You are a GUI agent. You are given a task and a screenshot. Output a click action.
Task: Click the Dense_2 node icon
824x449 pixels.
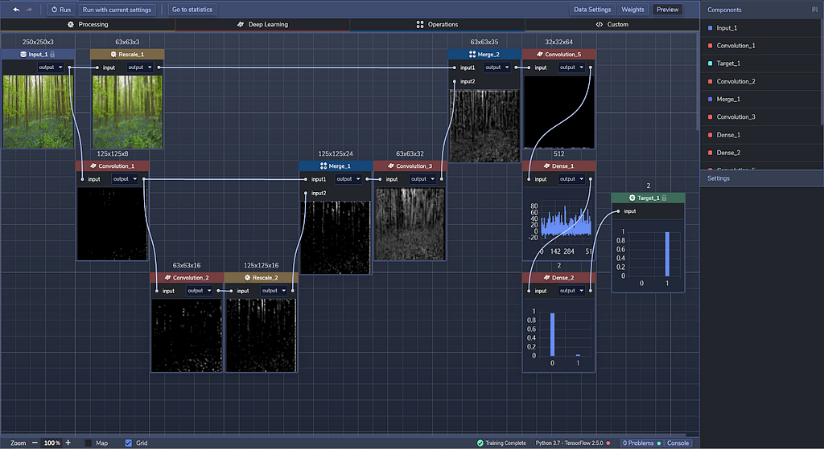coord(546,277)
